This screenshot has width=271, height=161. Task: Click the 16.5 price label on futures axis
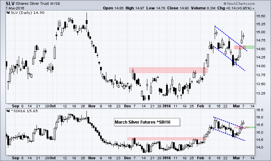pos(260,110)
